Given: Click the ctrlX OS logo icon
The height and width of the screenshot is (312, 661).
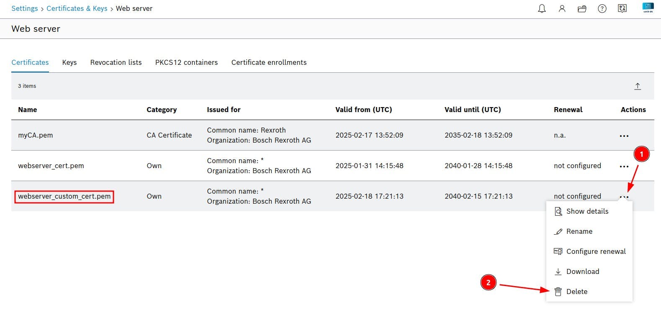Looking at the screenshot, I should pos(648,8).
